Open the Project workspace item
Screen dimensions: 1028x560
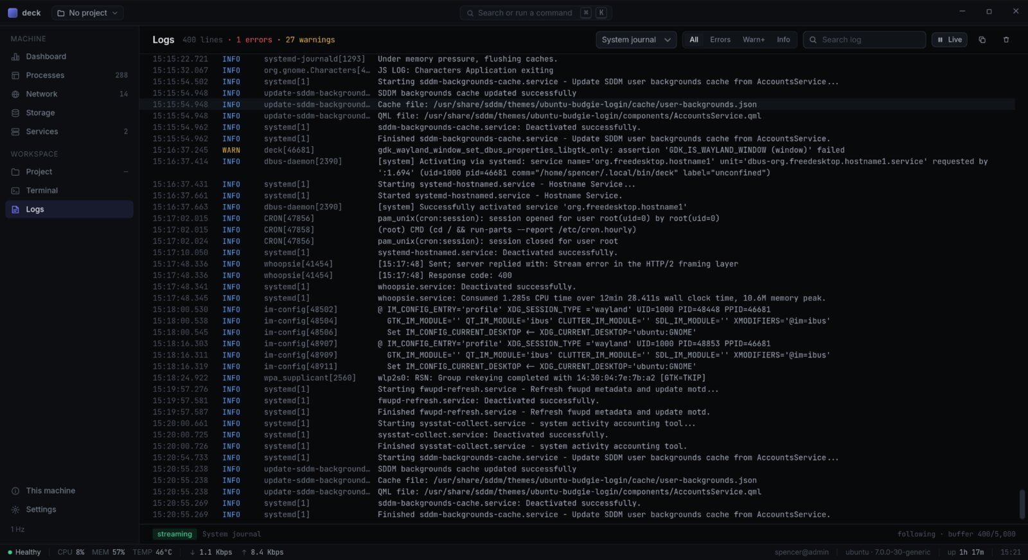(69, 171)
